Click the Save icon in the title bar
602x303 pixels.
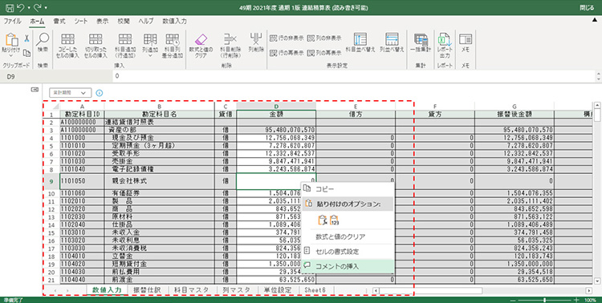10,7
